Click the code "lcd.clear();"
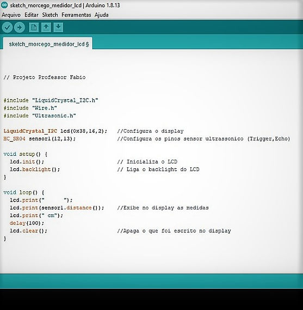This screenshot has height=310, width=303. pos(29,231)
